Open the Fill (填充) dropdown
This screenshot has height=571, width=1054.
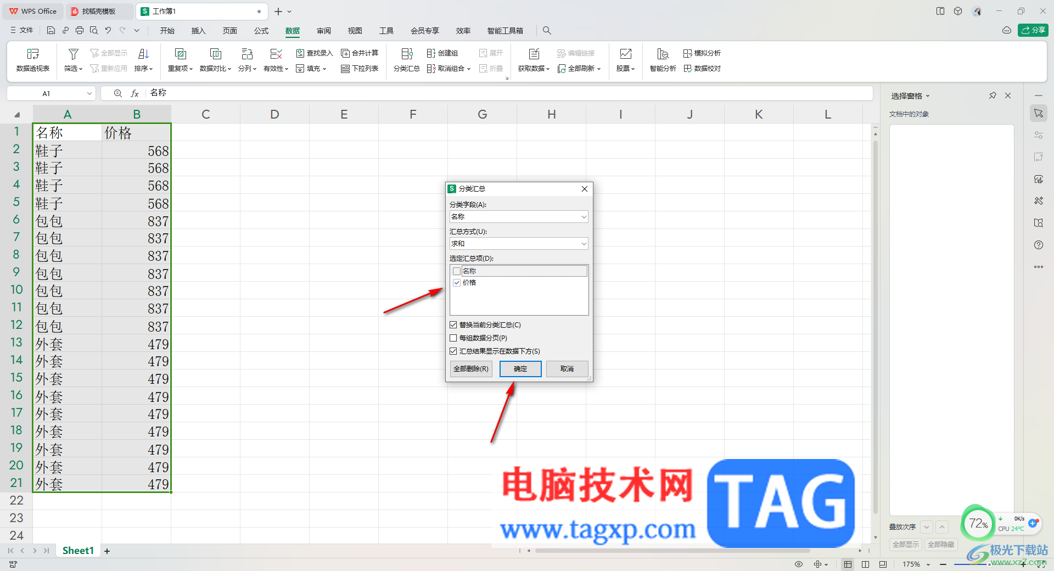[311, 69]
